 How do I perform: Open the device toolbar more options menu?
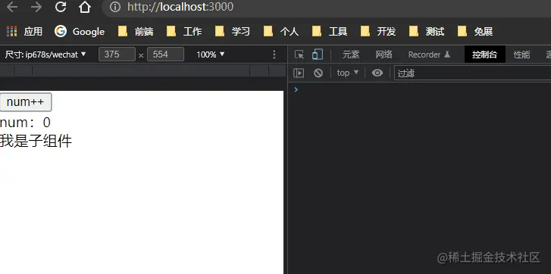tap(274, 54)
